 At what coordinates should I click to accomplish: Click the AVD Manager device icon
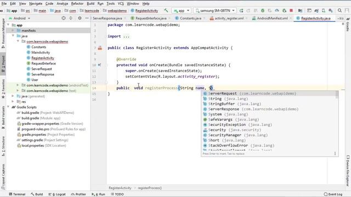pyautogui.click(x=324, y=10)
